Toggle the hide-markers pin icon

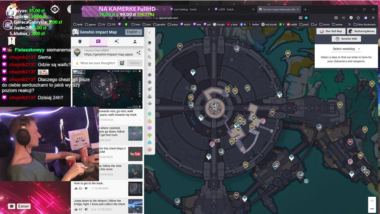(150, 64)
